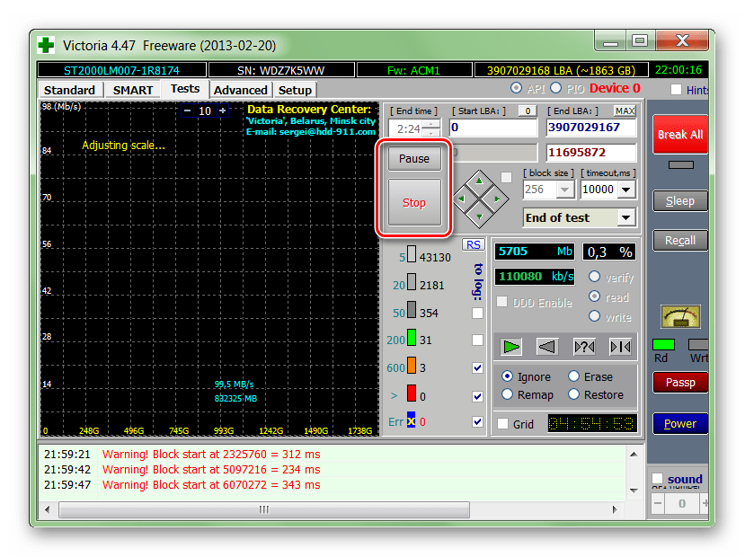
Task: Click the Start LBA input field
Action: coord(492,128)
